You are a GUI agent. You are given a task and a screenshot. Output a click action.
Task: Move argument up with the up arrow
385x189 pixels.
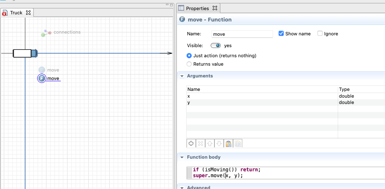pos(210,144)
